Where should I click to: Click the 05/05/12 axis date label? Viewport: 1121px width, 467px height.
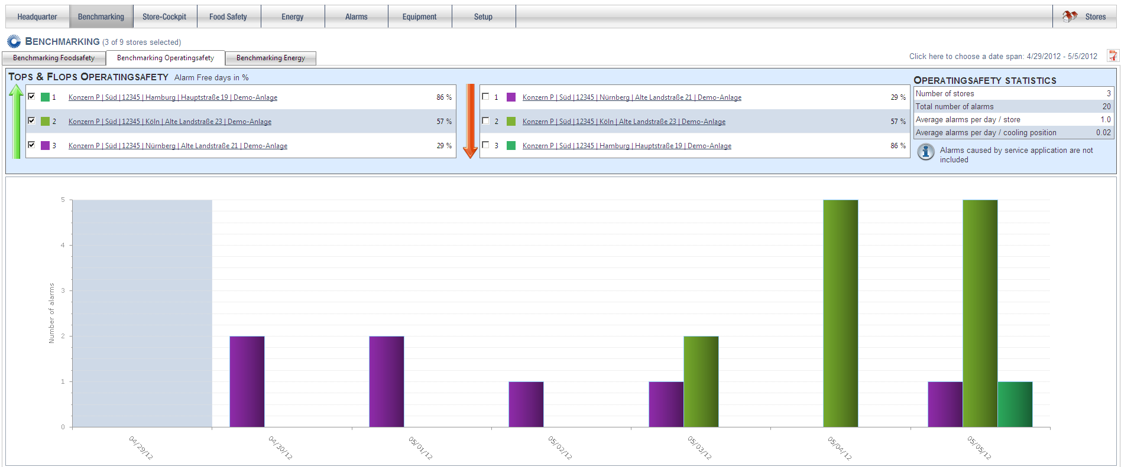pyautogui.click(x=979, y=448)
